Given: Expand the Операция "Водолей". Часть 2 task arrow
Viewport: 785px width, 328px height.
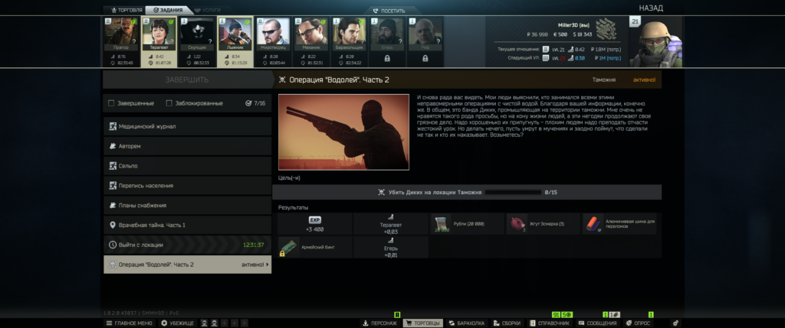Looking at the screenshot, I should coord(268,265).
